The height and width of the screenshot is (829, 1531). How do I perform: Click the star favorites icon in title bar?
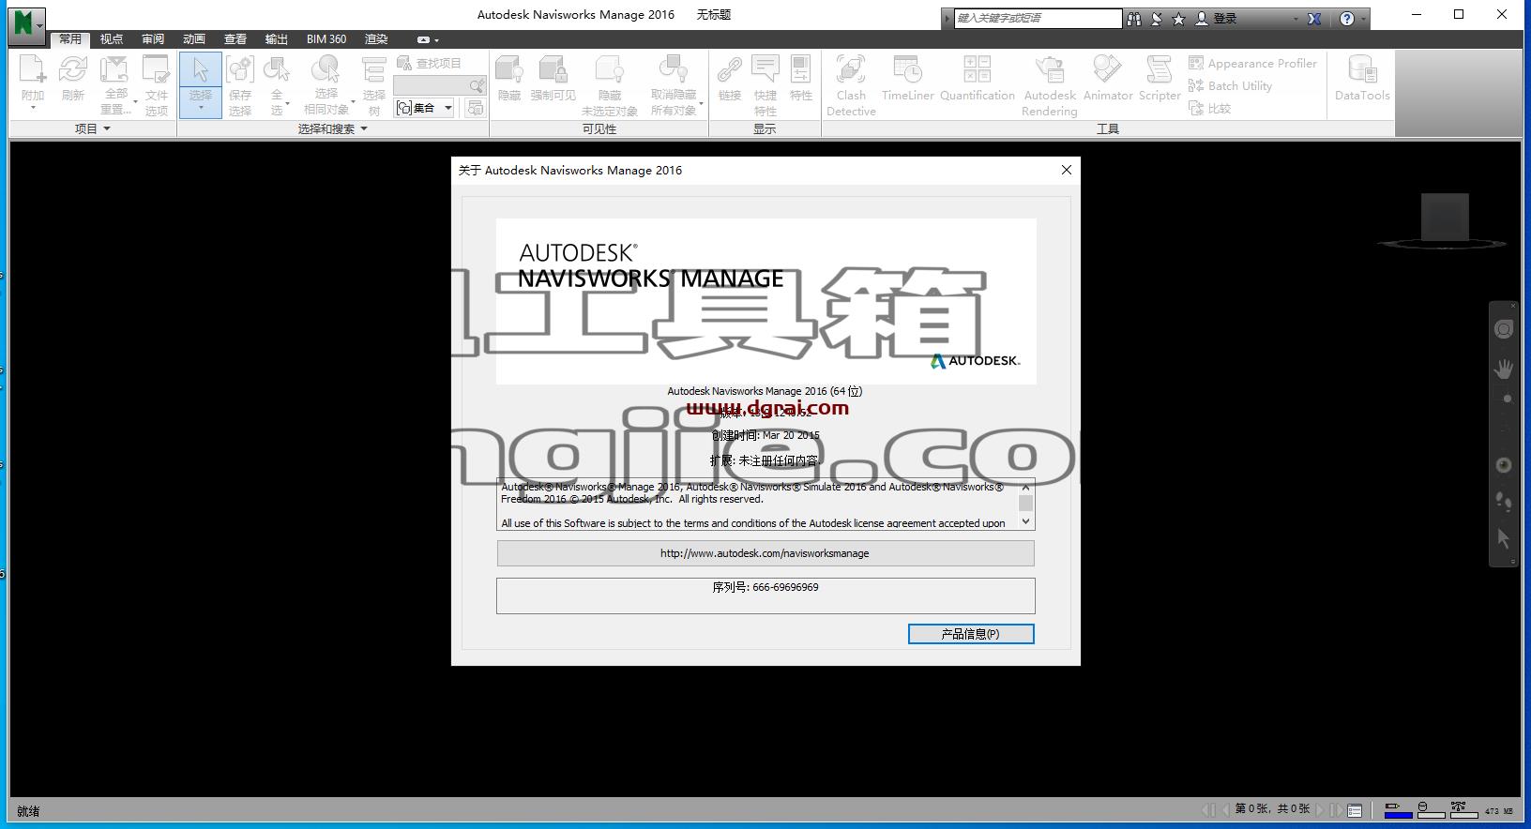[x=1179, y=19]
